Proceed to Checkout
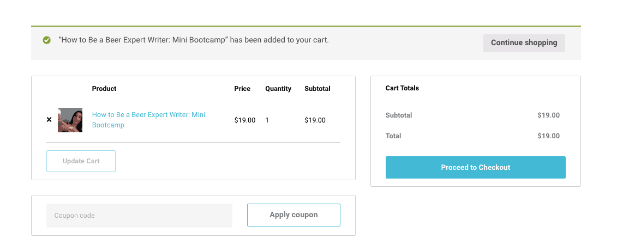 pyautogui.click(x=475, y=168)
